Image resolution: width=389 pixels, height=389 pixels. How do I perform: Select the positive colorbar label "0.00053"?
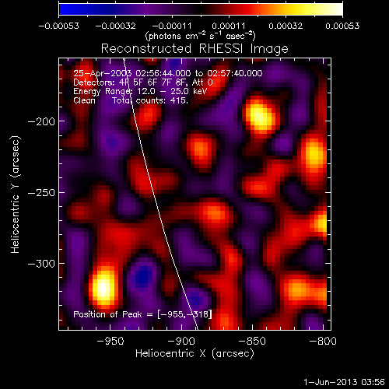click(x=342, y=26)
